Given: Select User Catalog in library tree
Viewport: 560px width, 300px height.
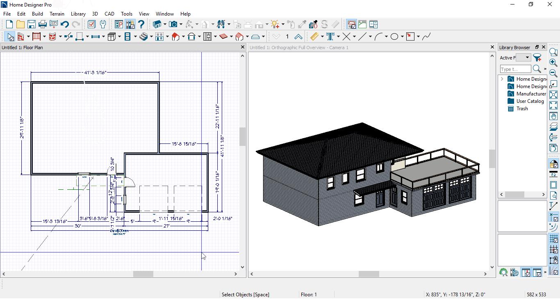Looking at the screenshot, I should 530,101.
